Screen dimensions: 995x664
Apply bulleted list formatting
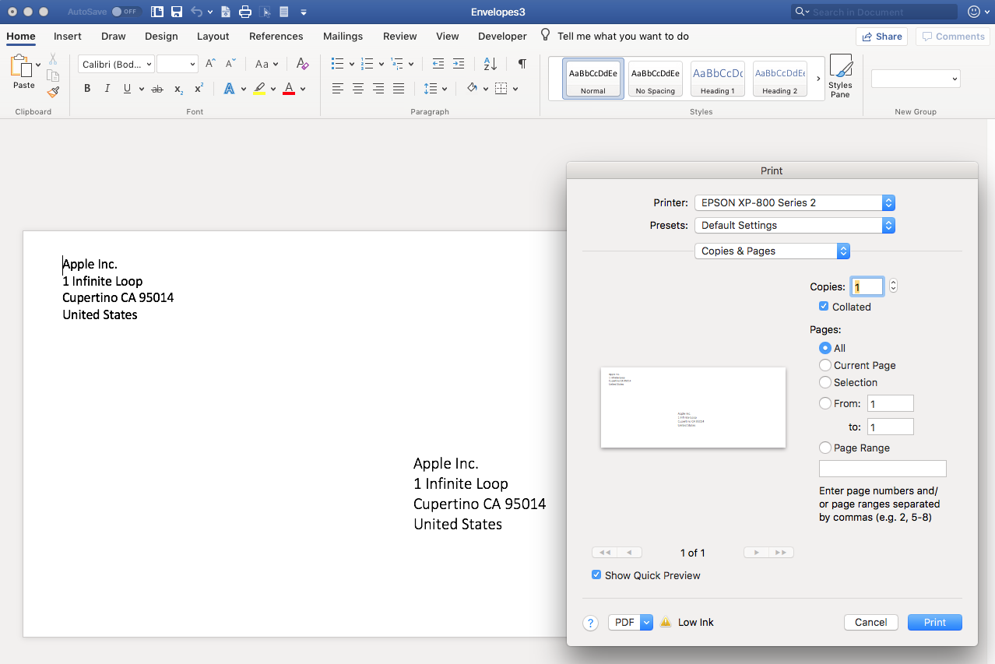point(337,64)
